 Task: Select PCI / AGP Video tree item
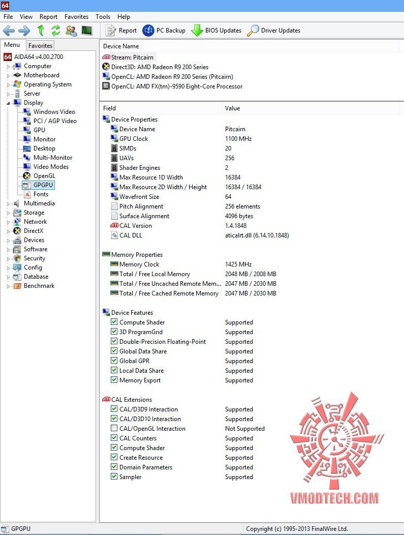click(x=55, y=121)
